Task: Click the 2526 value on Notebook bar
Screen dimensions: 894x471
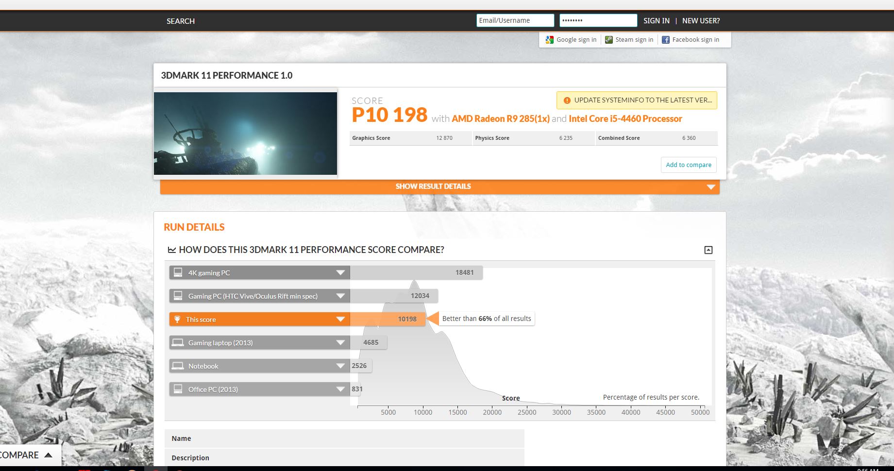Action: coord(359,366)
